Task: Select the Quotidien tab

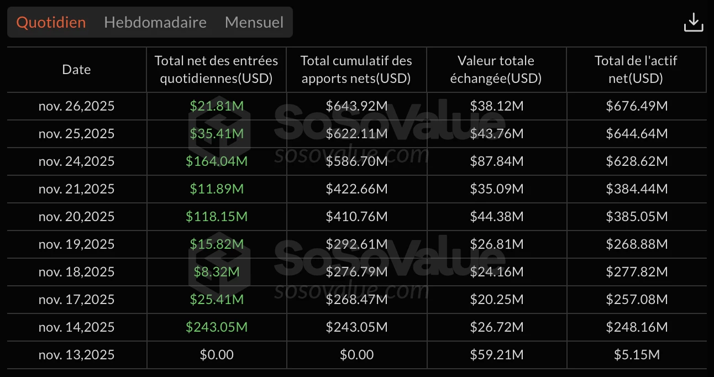Action: [50, 22]
